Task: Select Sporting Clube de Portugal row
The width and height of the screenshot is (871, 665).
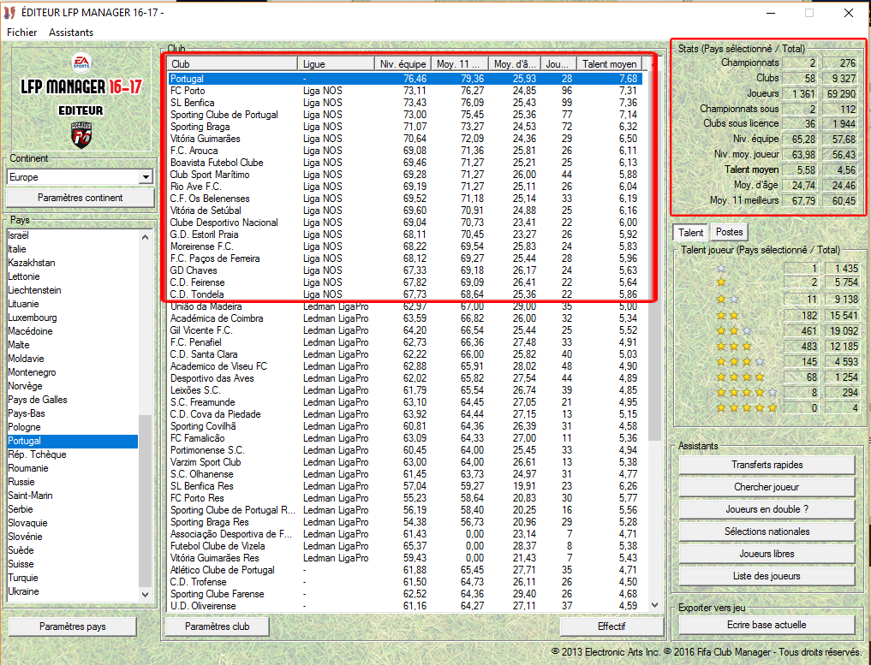Action: pos(405,115)
